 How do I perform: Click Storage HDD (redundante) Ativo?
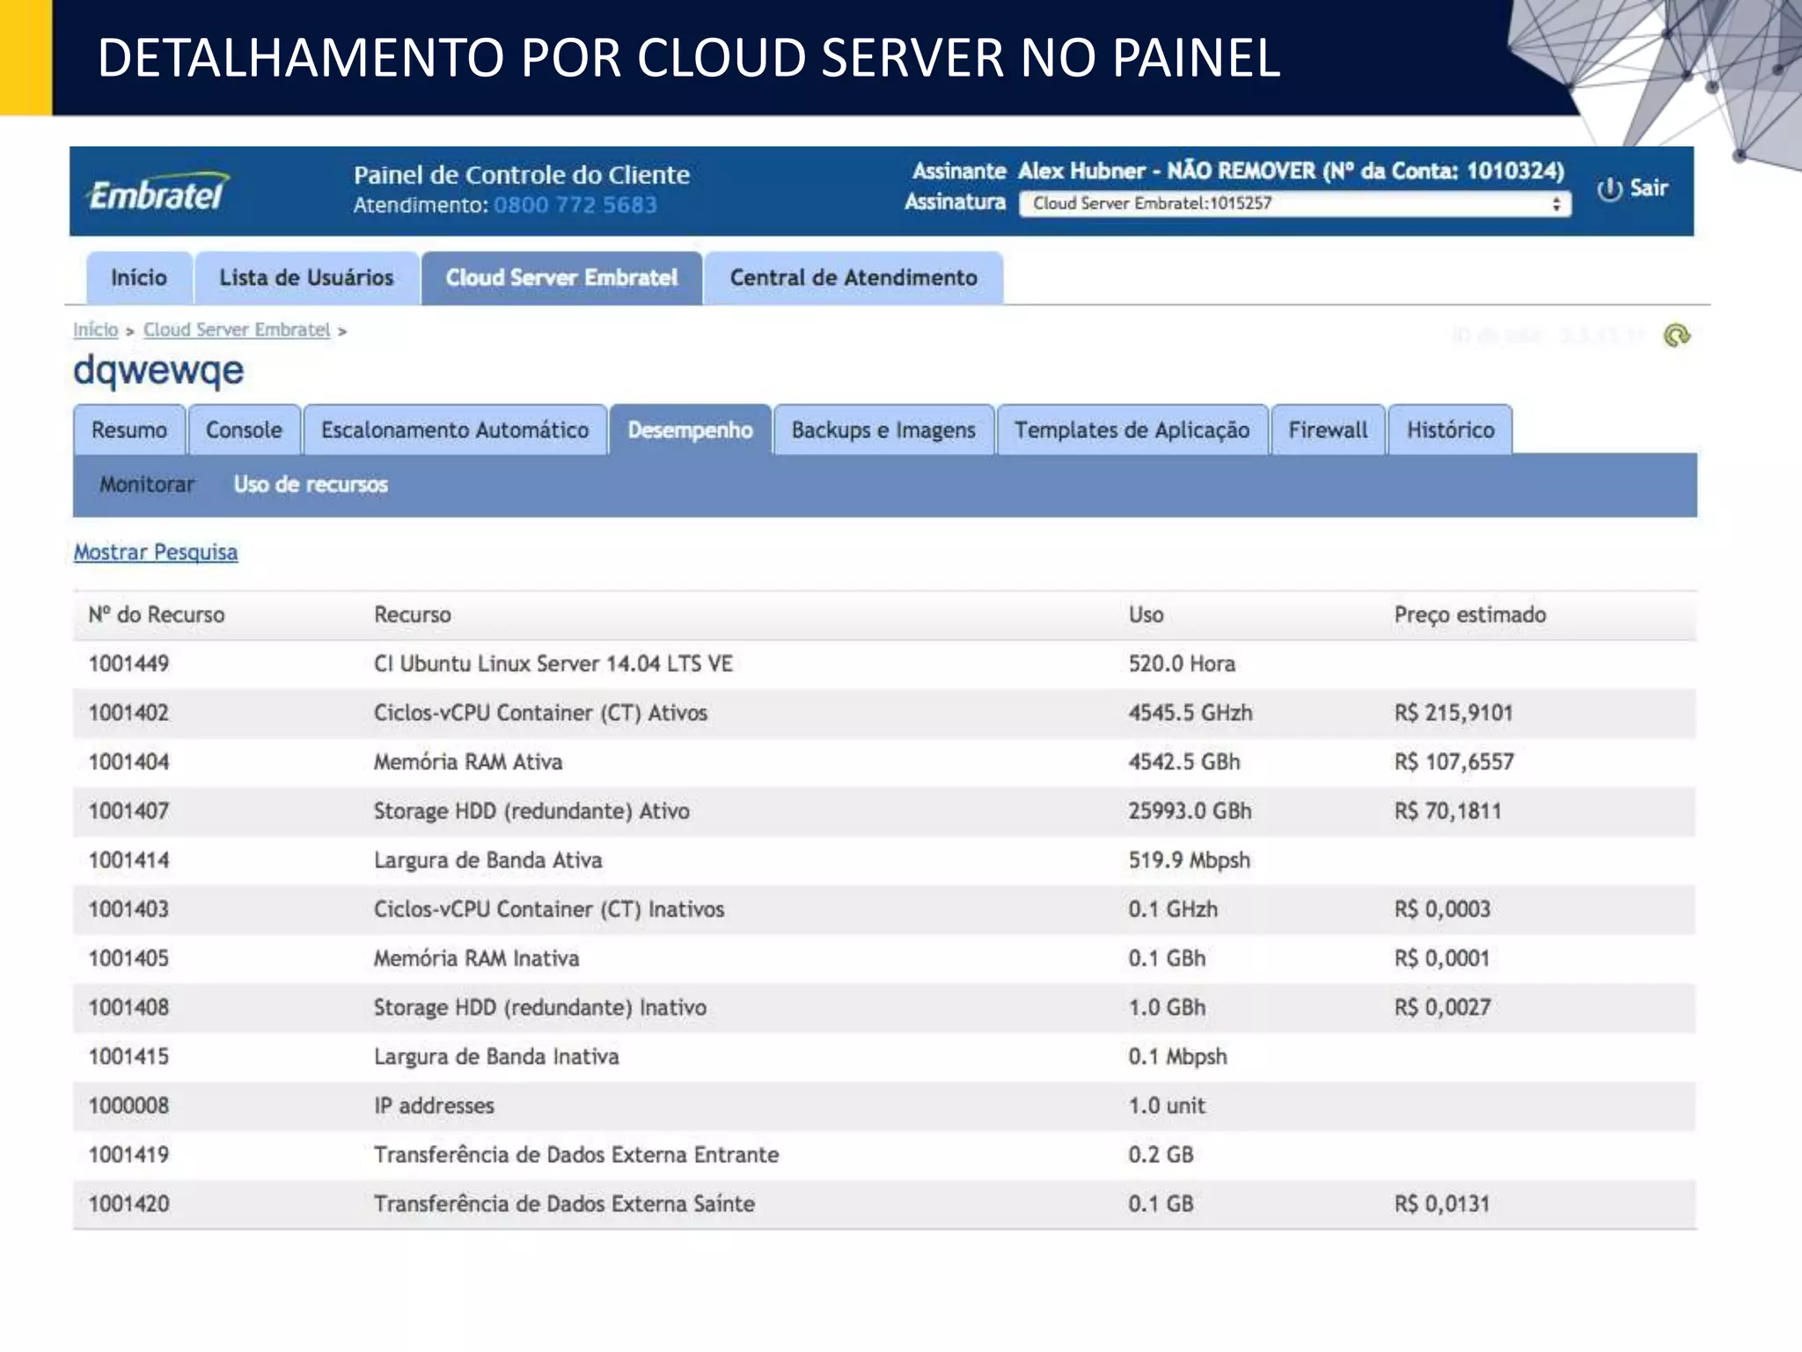tap(531, 812)
